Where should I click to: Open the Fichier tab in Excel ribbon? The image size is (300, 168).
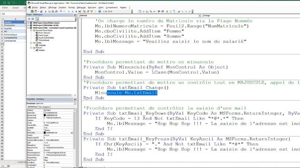[x=5, y=7]
